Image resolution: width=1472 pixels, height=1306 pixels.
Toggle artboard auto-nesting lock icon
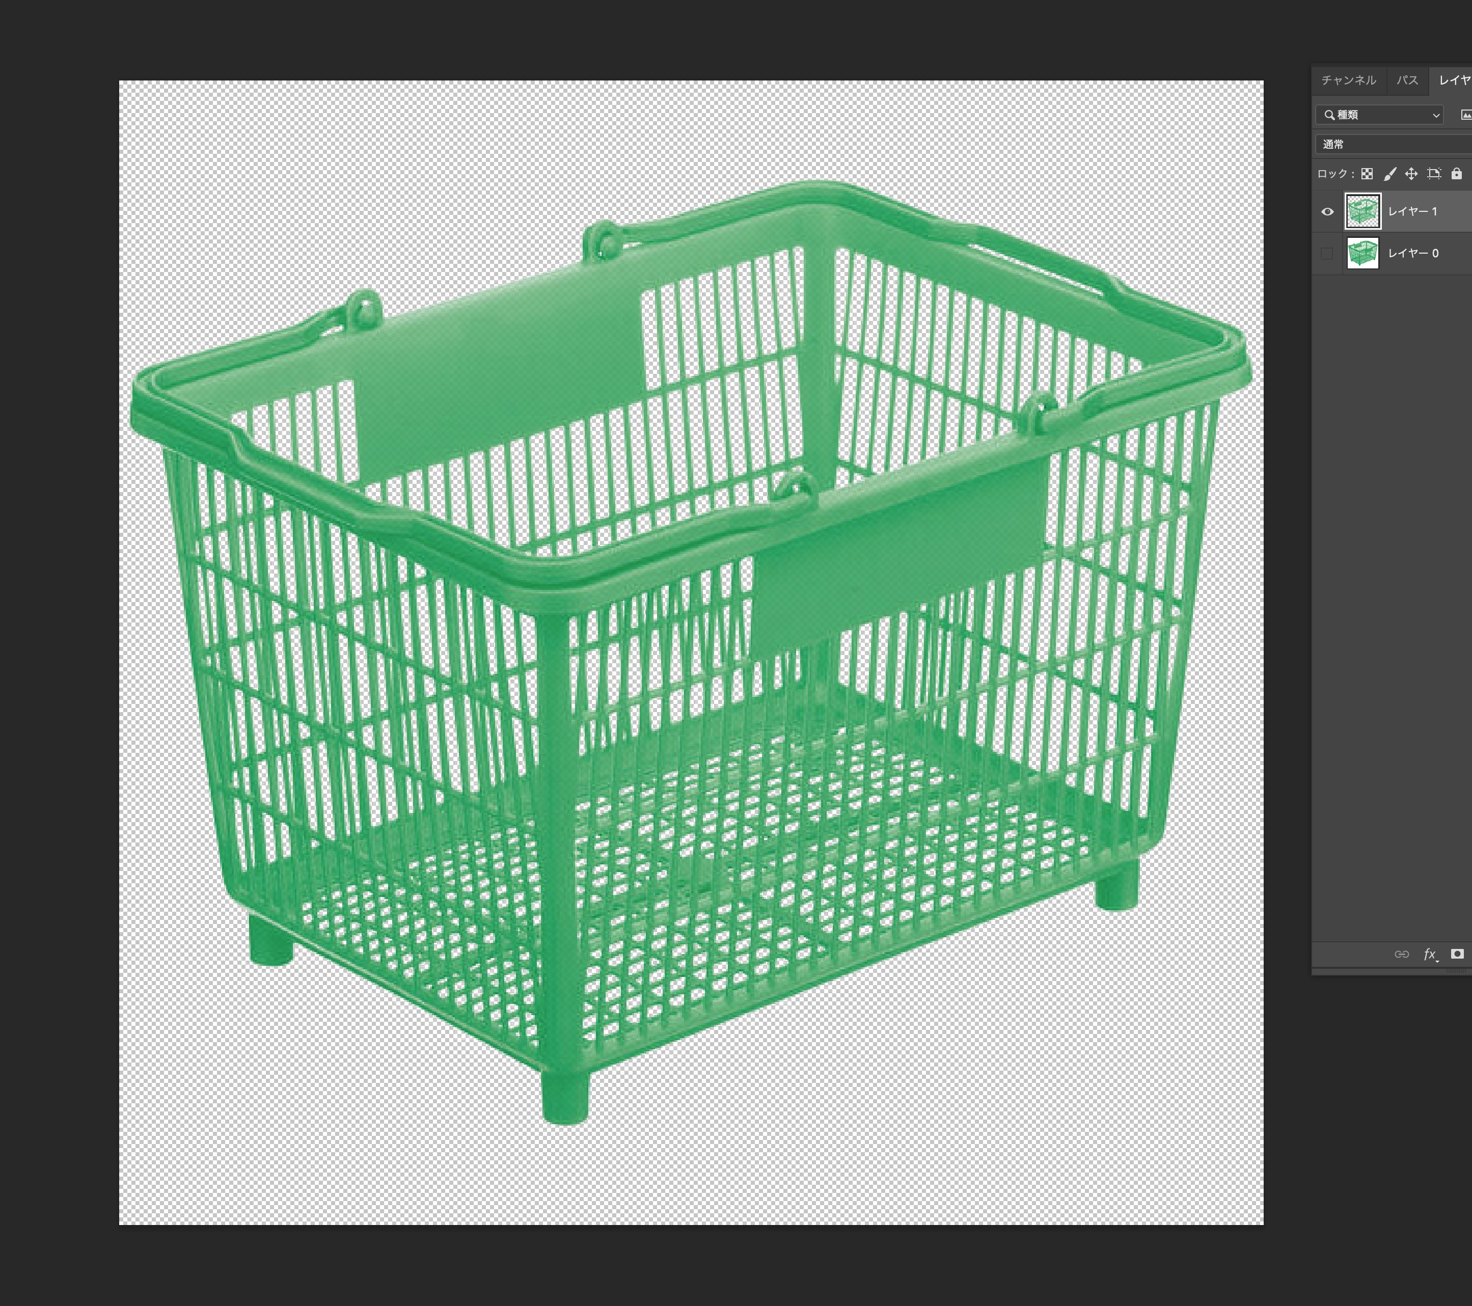coord(1434,174)
